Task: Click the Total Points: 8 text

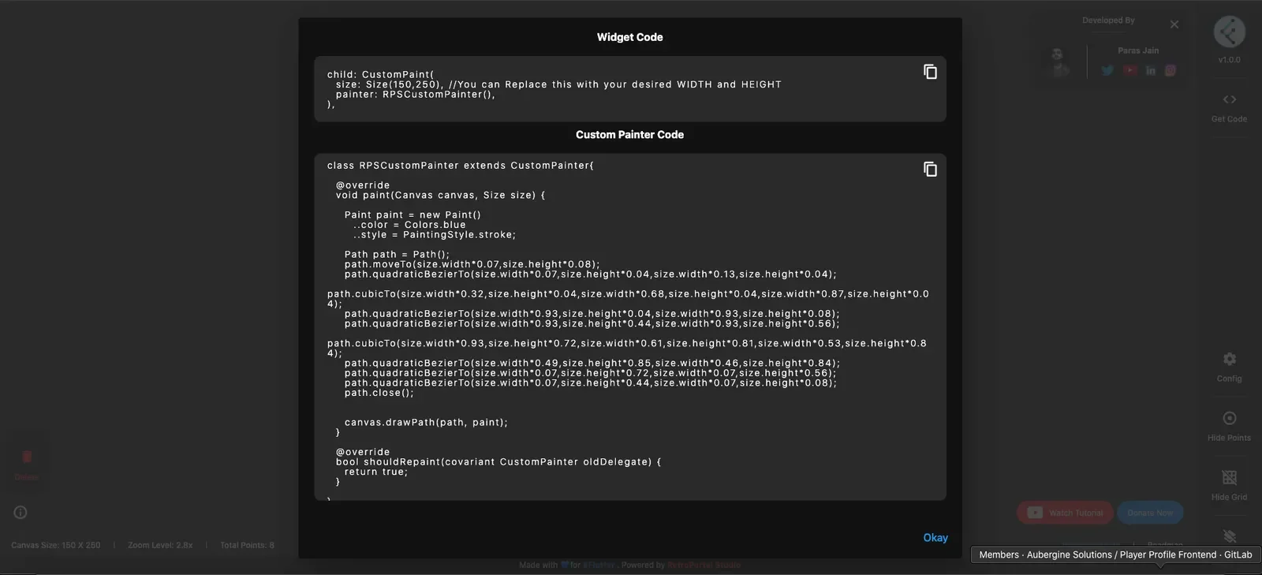Action: tap(247, 545)
